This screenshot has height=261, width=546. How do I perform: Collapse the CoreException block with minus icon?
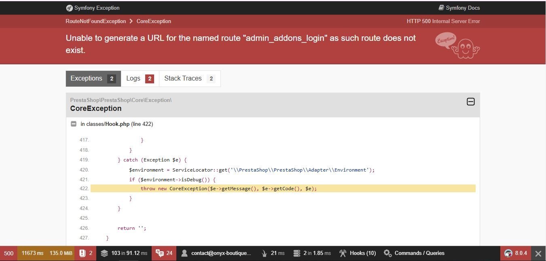(471, 102)
